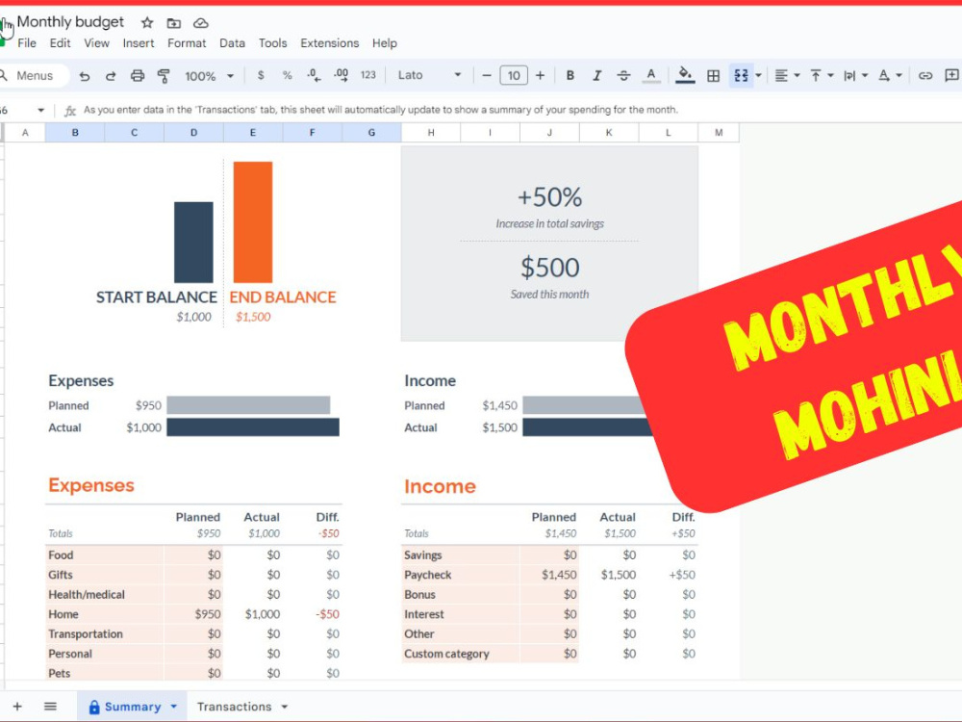Star the Monthly budget document
Viewport: 962px width, 722px height.
[147, 23]
